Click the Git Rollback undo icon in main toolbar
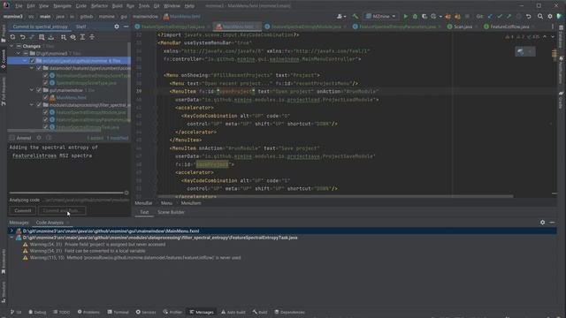This screenshot has width=566, height=318. coord(529,16)
